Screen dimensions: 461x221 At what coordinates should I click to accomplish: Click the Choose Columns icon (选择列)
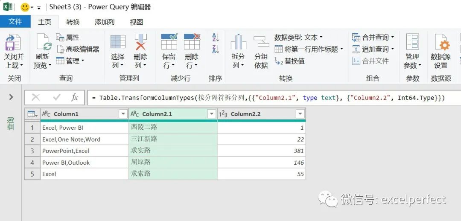118,41
